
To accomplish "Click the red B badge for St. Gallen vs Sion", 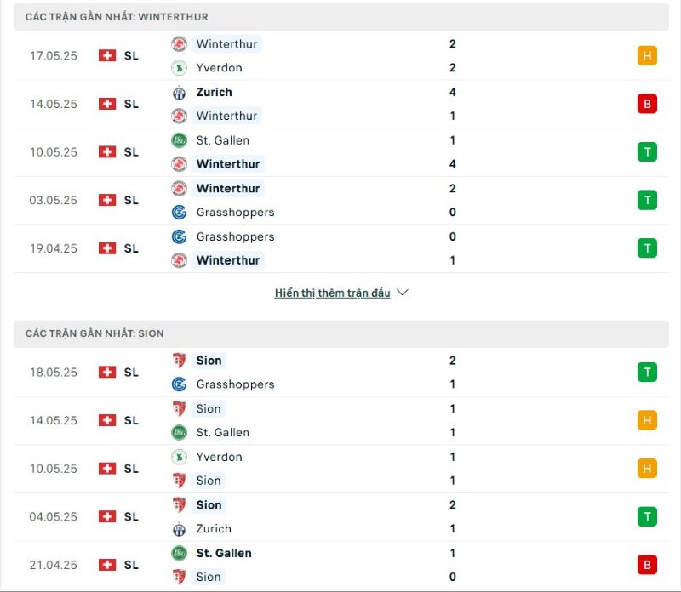I will (647, 565).
